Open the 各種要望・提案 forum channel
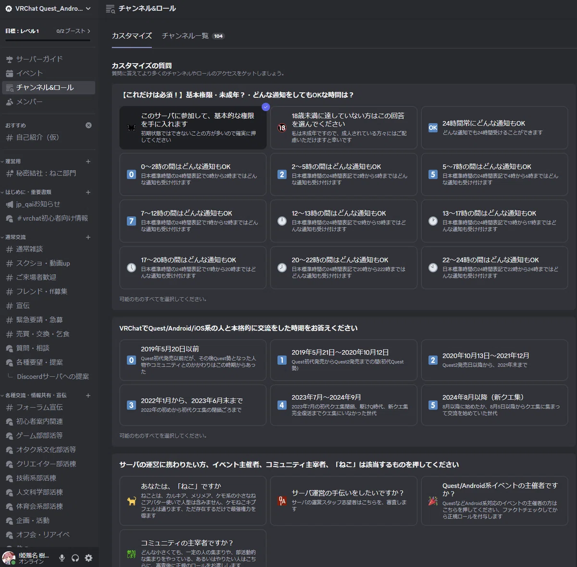Screen dimensions: 577x567 (49, 362)
